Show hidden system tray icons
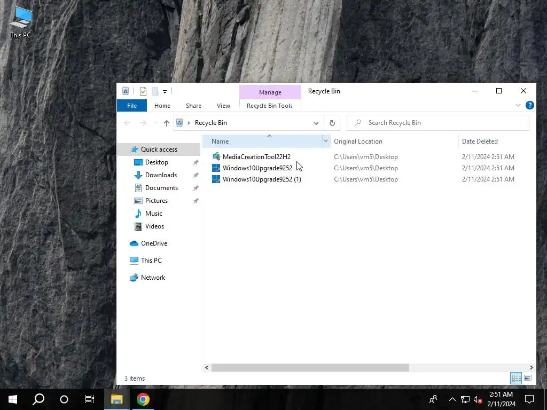This screenshot has height=410, width=547. coord(452,399)
